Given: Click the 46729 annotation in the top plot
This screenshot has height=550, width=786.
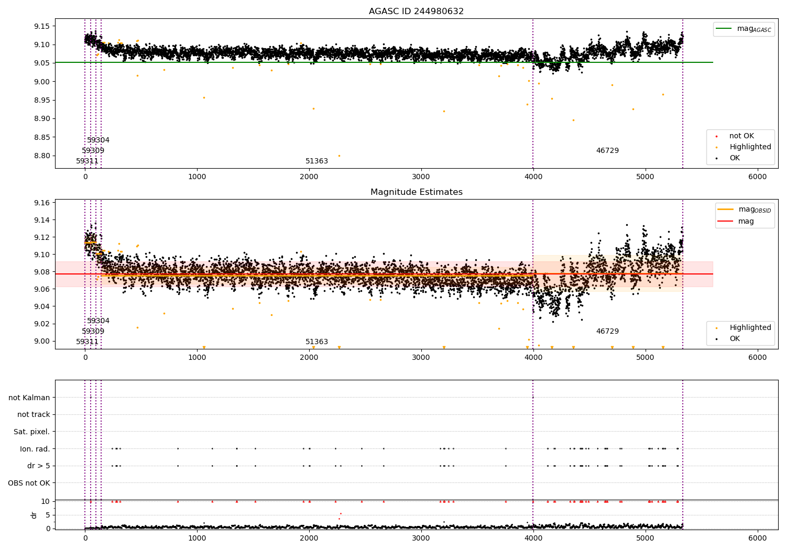Looking at the screenshot, I should [x=607, y=151].
